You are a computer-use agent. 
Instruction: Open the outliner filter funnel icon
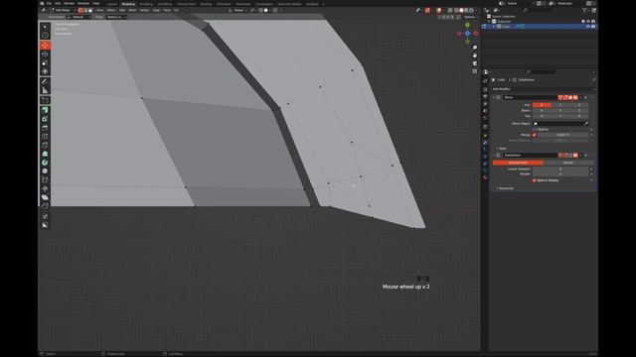tap(585, 10)
